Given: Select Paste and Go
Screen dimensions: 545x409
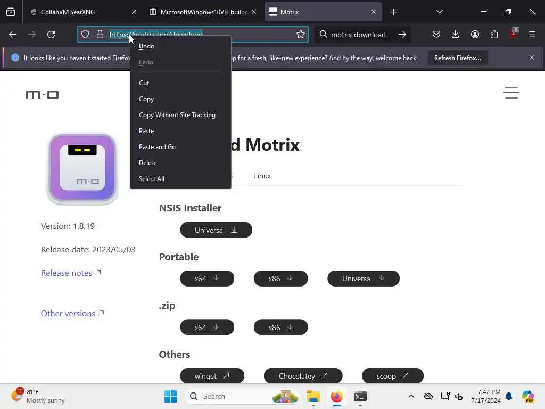Looking at the screenshot, I should [x=180, y=147].
